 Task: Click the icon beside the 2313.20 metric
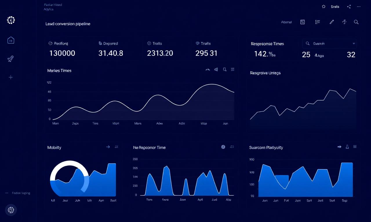[x=149, y=43]
